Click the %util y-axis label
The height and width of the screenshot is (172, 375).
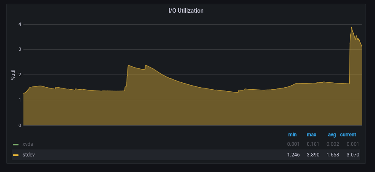pos(13,75)
